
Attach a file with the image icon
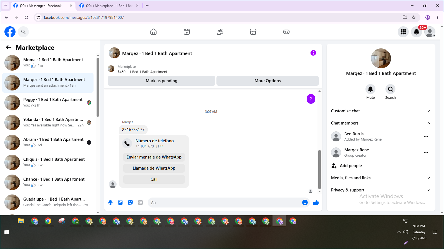tap(120, 203)
